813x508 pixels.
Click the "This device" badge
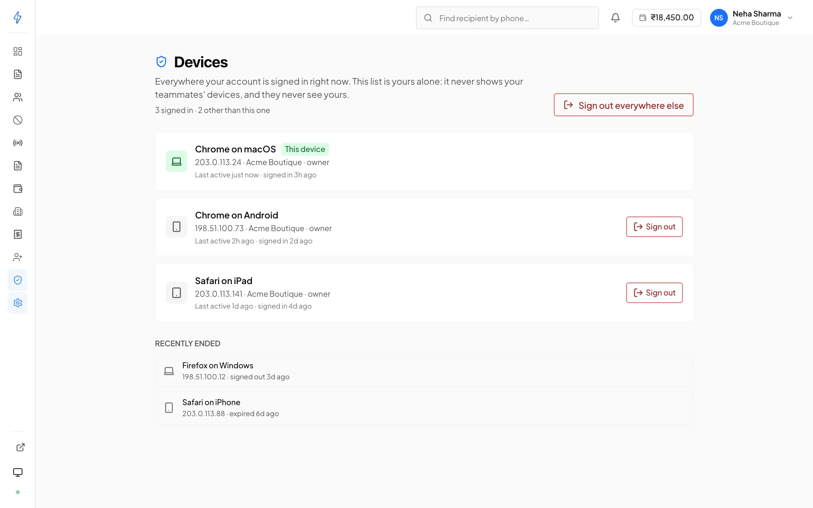tap(305, 149)
